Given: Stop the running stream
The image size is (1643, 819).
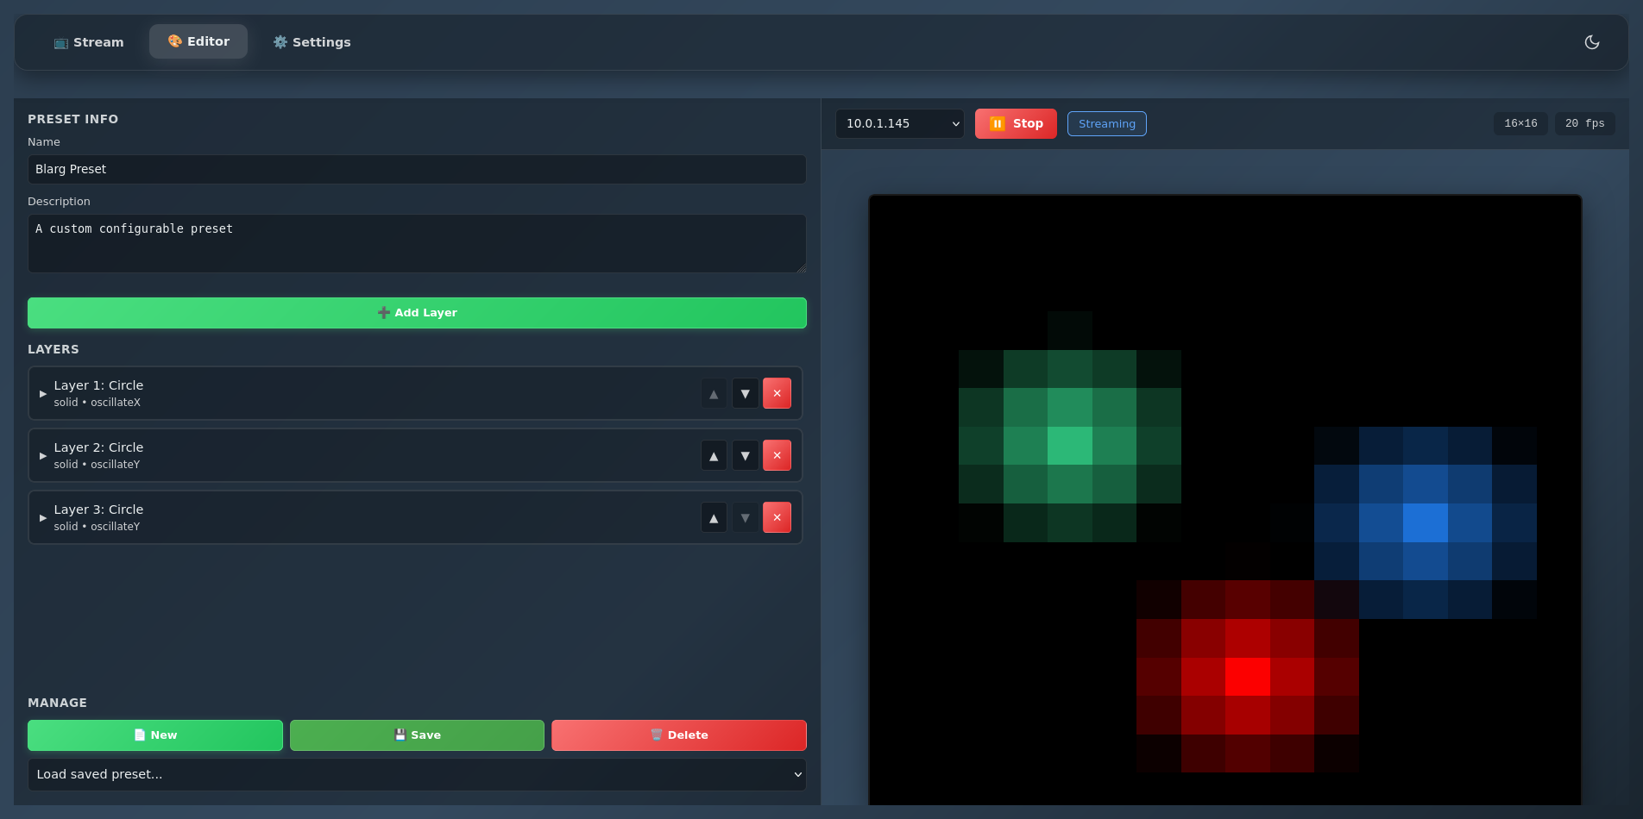Looking at the screenshot, I should pos(1016,123).
